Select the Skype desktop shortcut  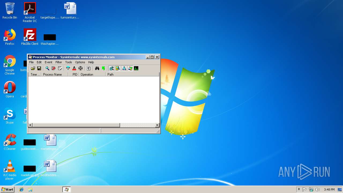click(x=10, y=116)
